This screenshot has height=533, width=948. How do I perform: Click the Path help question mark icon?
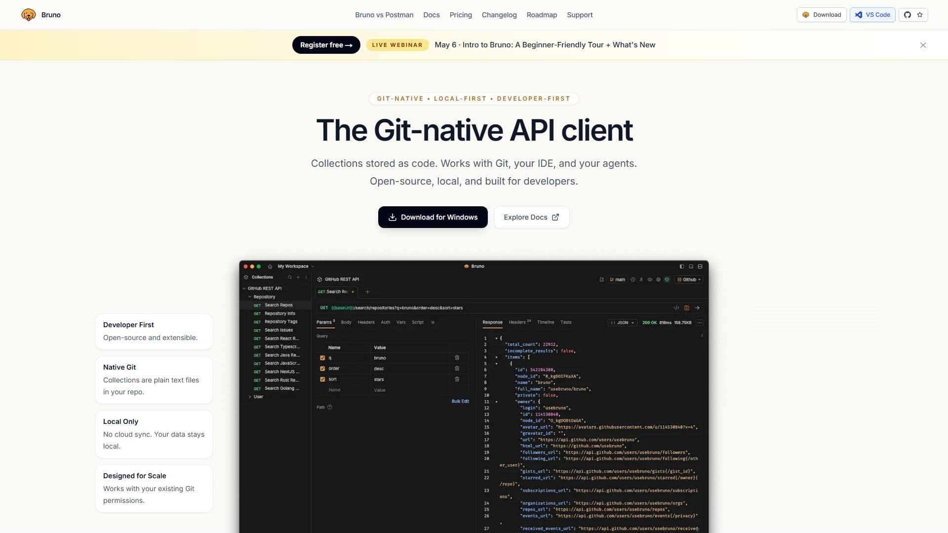pos(330,408)
